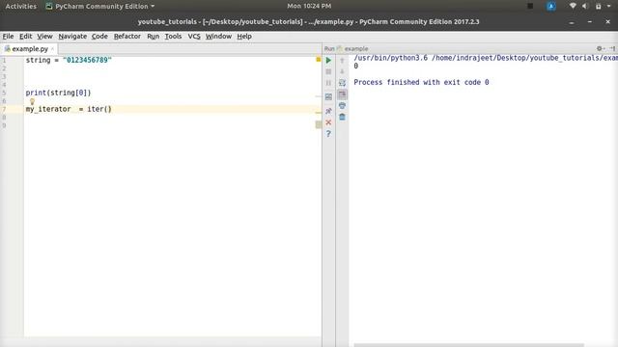The image size is (618, 347).
Task: Click line number 5 in editor gutter
Action: 4,93
